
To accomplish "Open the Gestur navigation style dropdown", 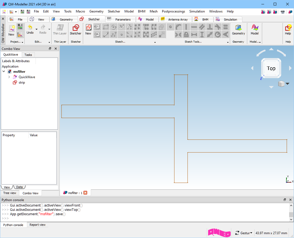I will click(243, 233).
